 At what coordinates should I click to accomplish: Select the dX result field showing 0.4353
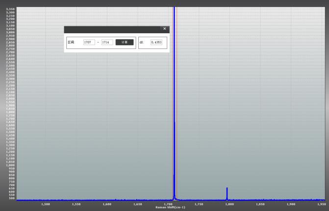[156, 43]
